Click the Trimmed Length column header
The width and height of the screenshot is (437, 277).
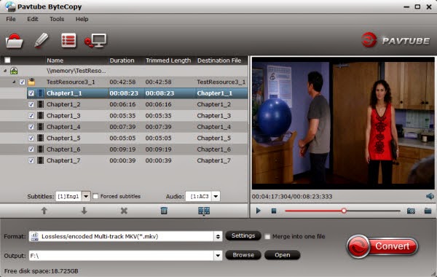point(168,61)
